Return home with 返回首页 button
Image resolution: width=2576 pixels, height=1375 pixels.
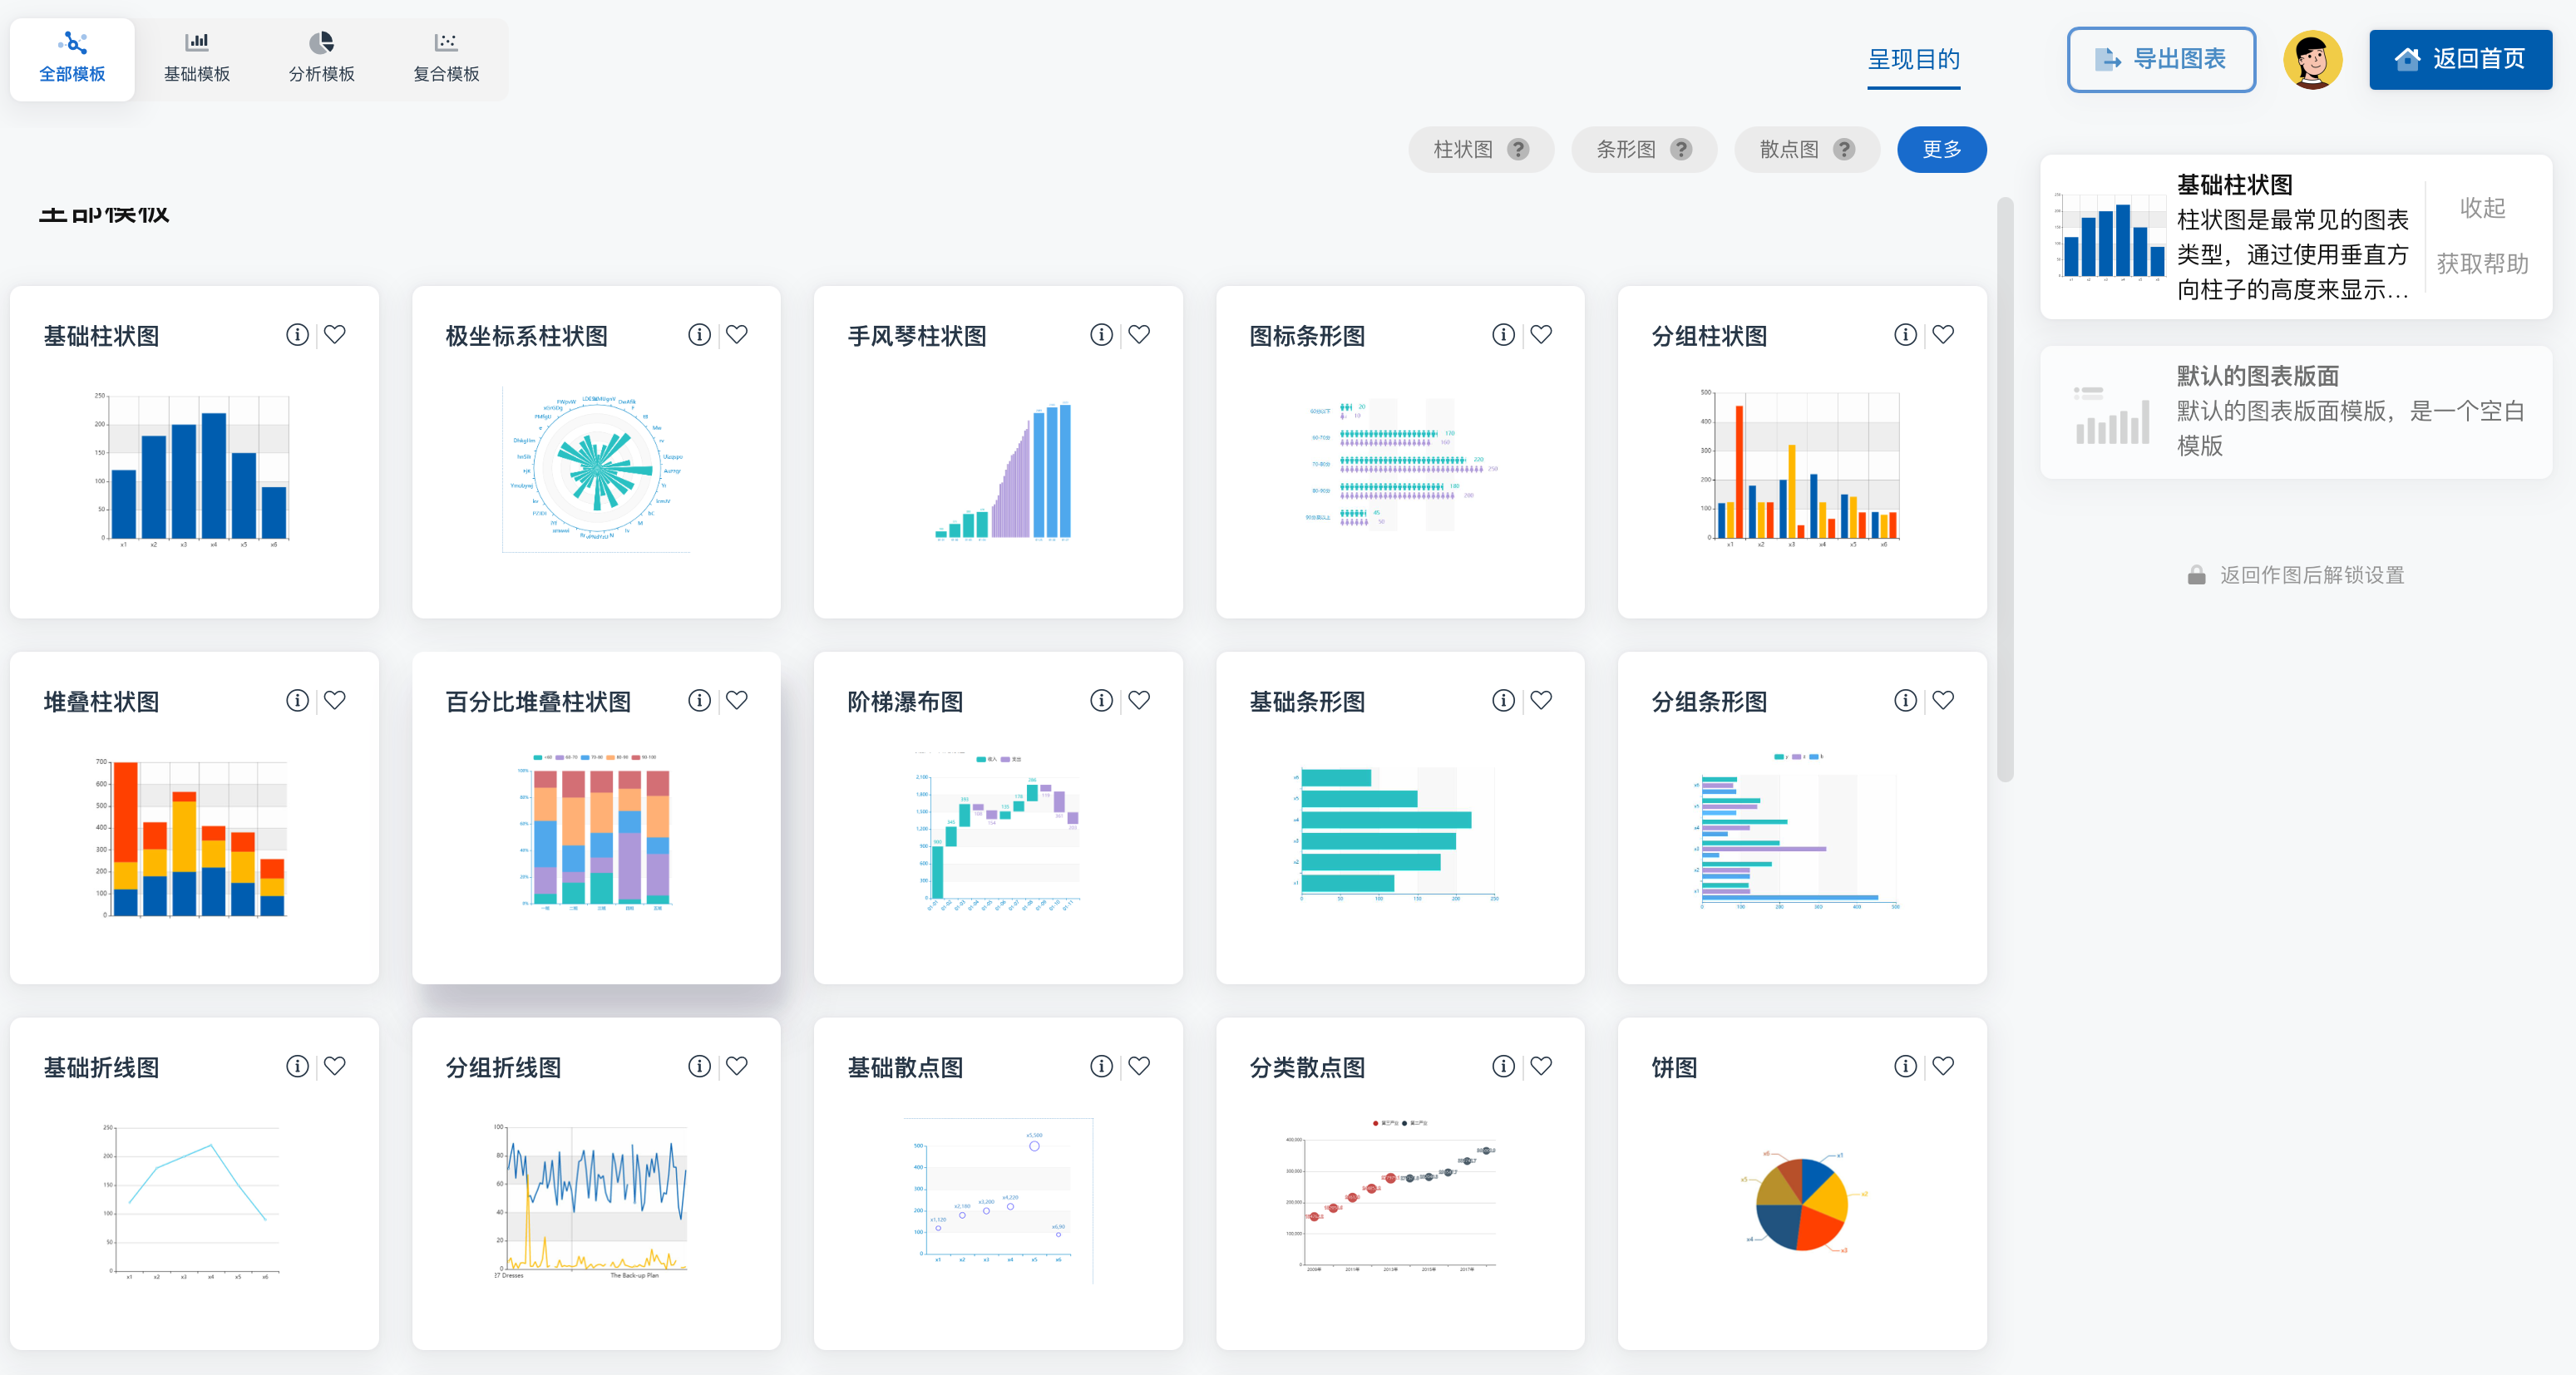click(2461, 59)
